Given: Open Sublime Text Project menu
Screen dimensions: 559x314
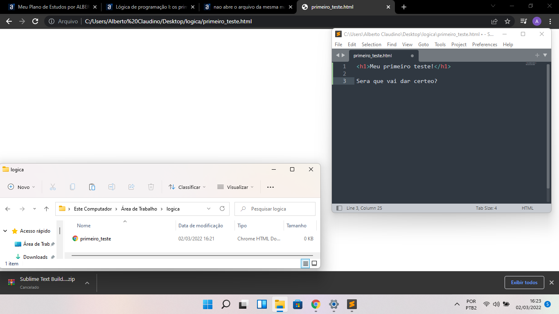Looking at the screenshot, I should (459, 45).
